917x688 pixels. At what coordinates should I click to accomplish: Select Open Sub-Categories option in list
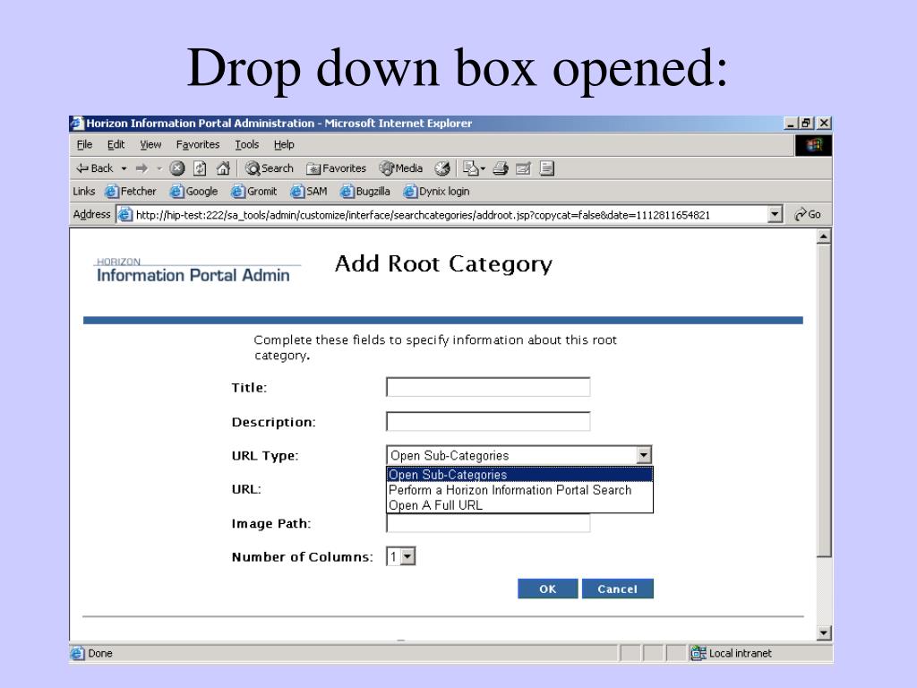(x=519, y=475)
